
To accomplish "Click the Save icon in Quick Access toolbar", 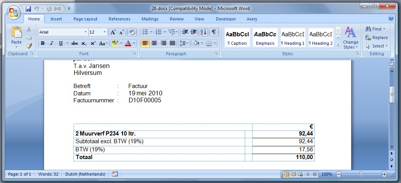I will pyautogui.click(x=28, y=8).
